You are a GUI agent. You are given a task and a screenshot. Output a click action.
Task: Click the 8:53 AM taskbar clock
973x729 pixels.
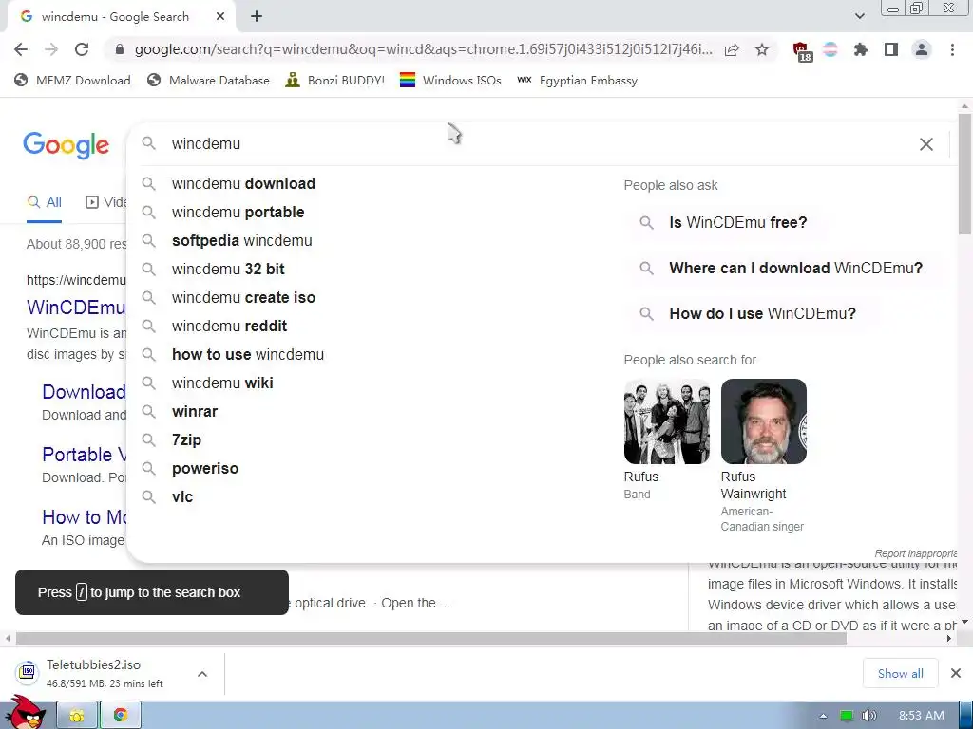coord(922,716)
